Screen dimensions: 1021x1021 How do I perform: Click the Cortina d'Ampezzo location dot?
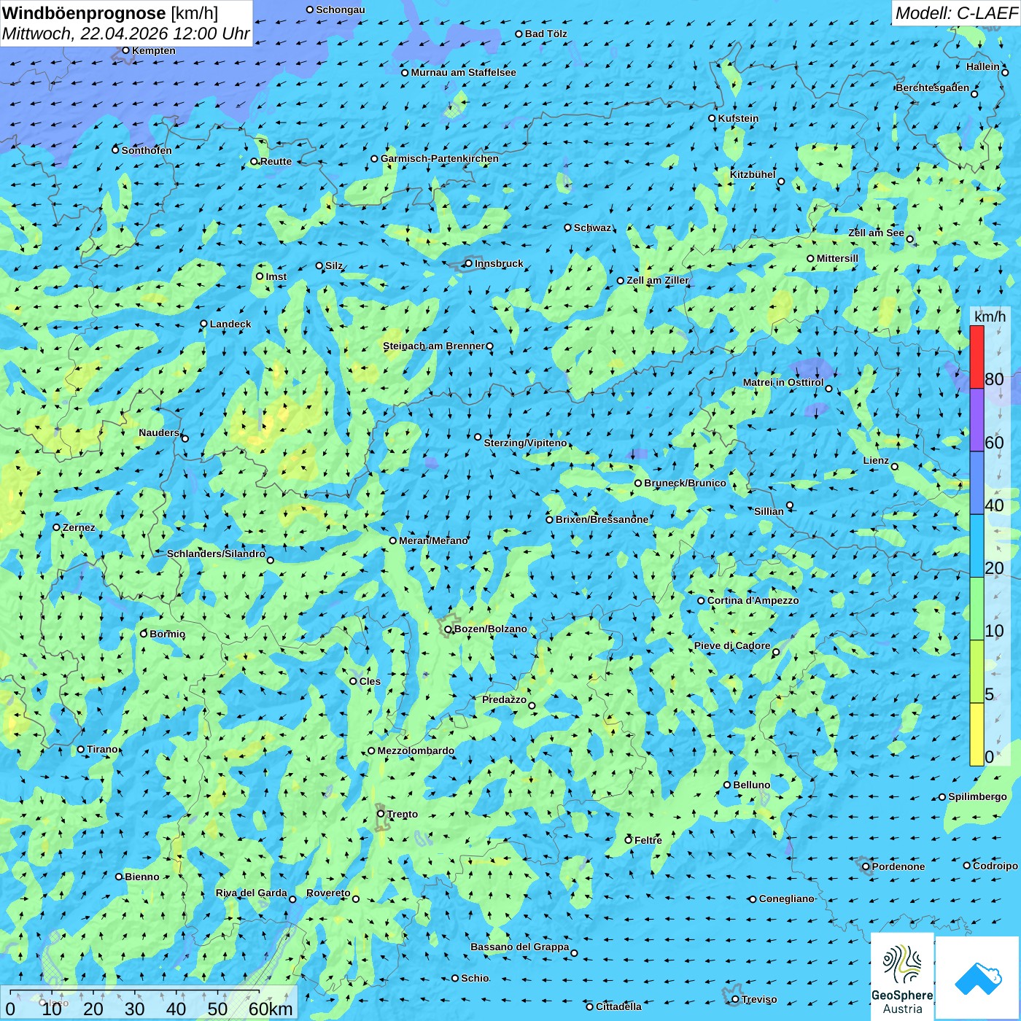click(x=701, y=601)
